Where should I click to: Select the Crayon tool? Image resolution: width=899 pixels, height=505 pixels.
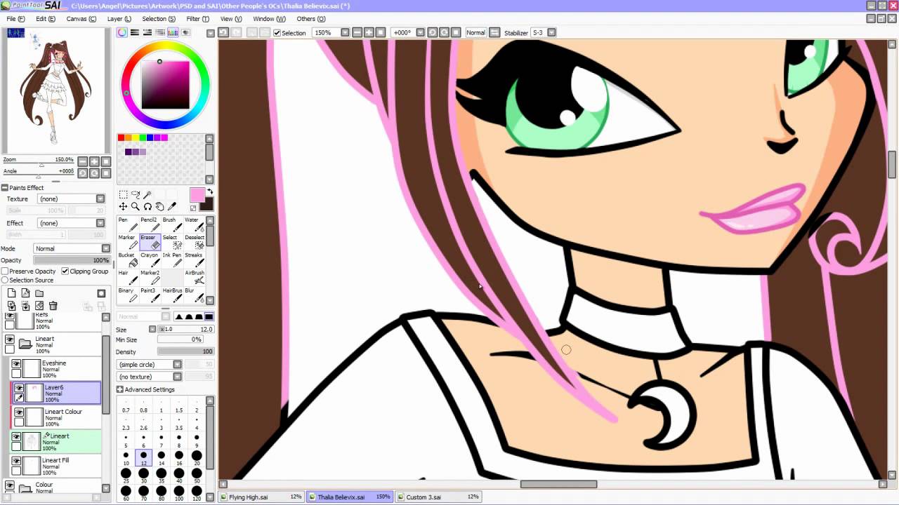point(149,260)
